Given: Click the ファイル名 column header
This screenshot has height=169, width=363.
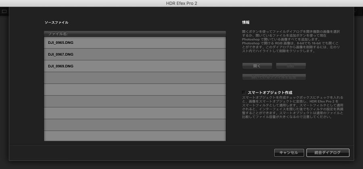Looking at the screenshot, I should [x=135, y=34].
